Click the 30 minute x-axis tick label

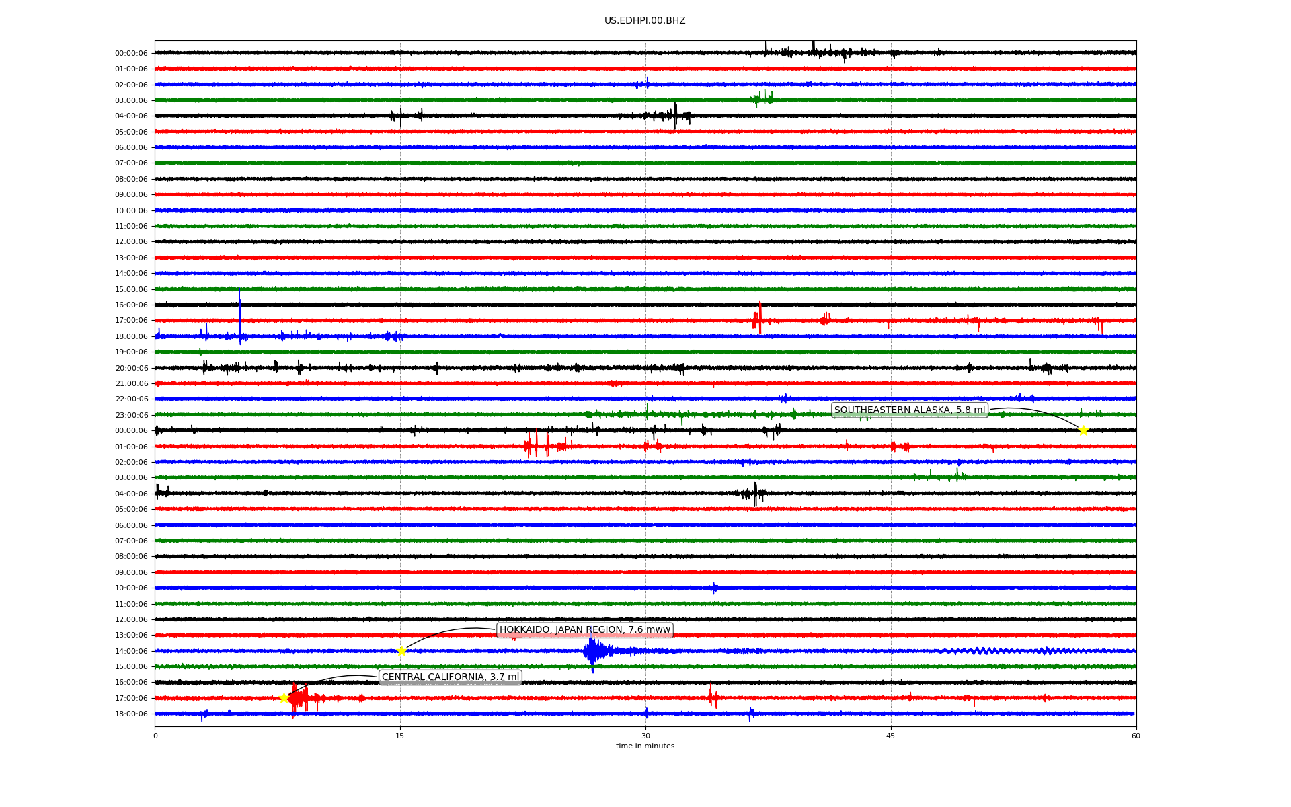tap(645, 736)
